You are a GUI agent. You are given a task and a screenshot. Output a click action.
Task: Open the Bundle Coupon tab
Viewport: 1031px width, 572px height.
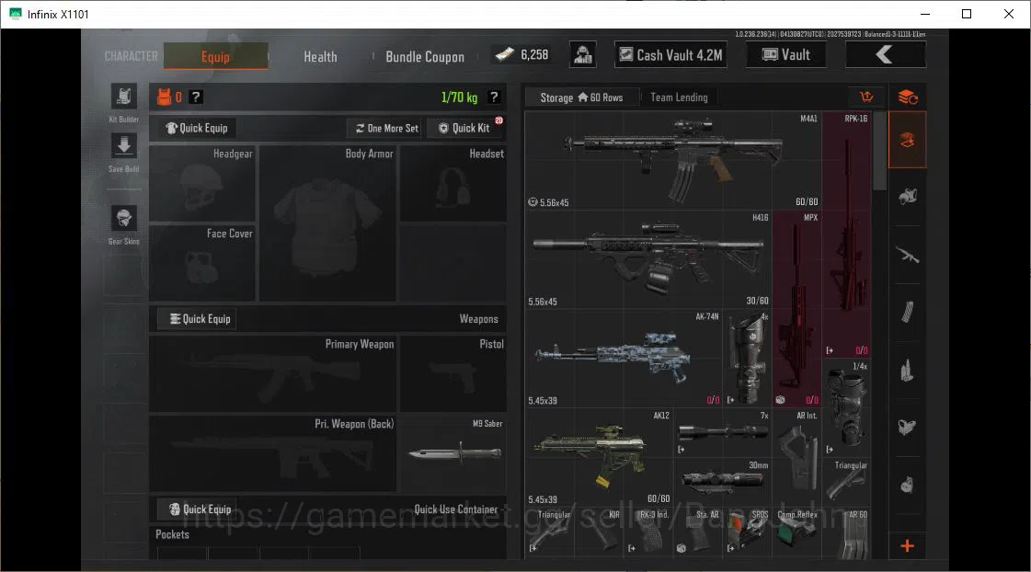[x=425, y=56]
